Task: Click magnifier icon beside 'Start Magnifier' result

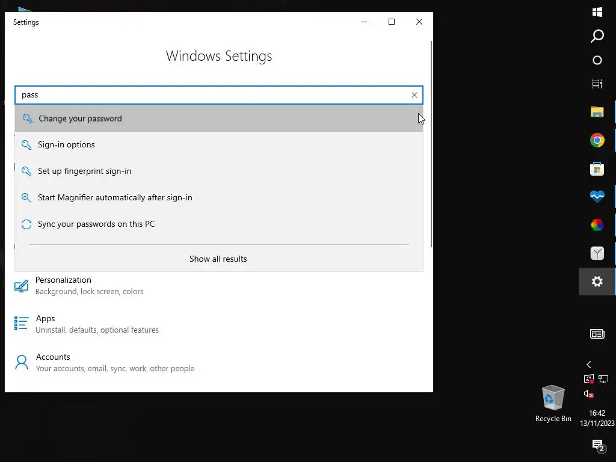Action: tap(26, 197)
